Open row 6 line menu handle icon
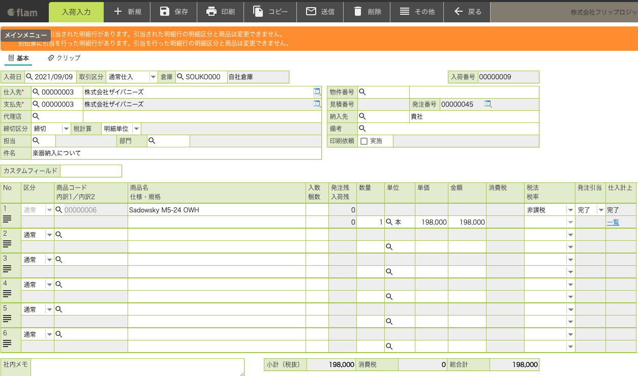Screen dimensions: 638x376 pyautogui.click(x=7, y=343)
